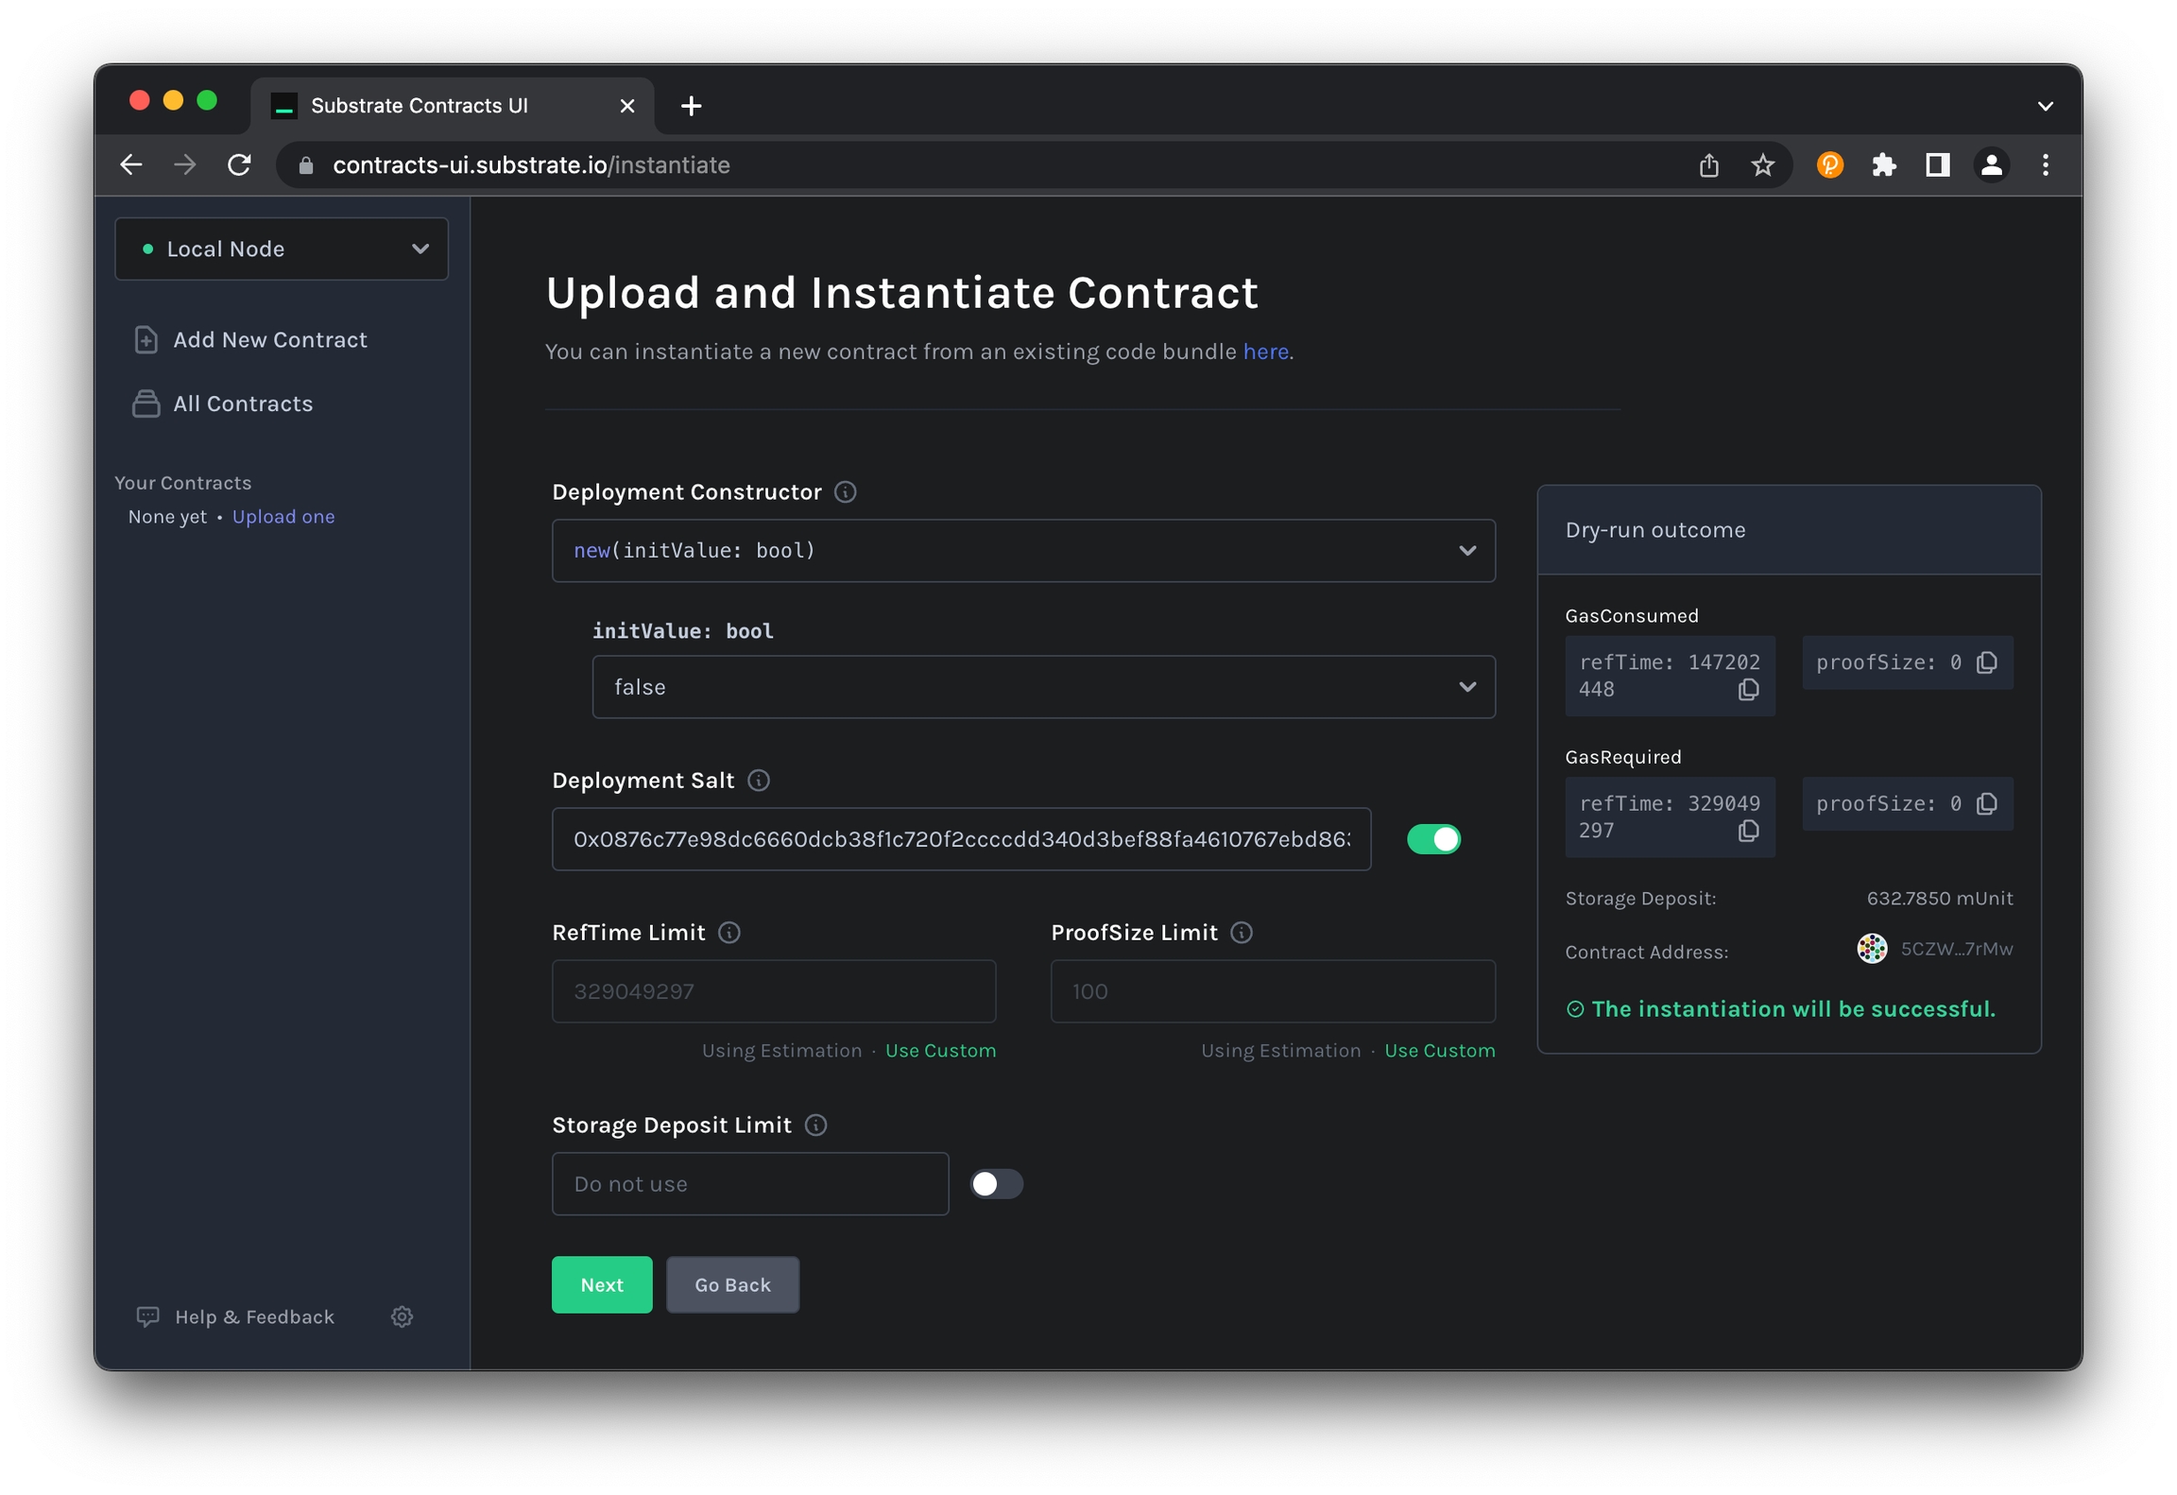Click info icon beside Deployment Constructor
This screenshot has width=2177, height=1495.
click(846, 492)
